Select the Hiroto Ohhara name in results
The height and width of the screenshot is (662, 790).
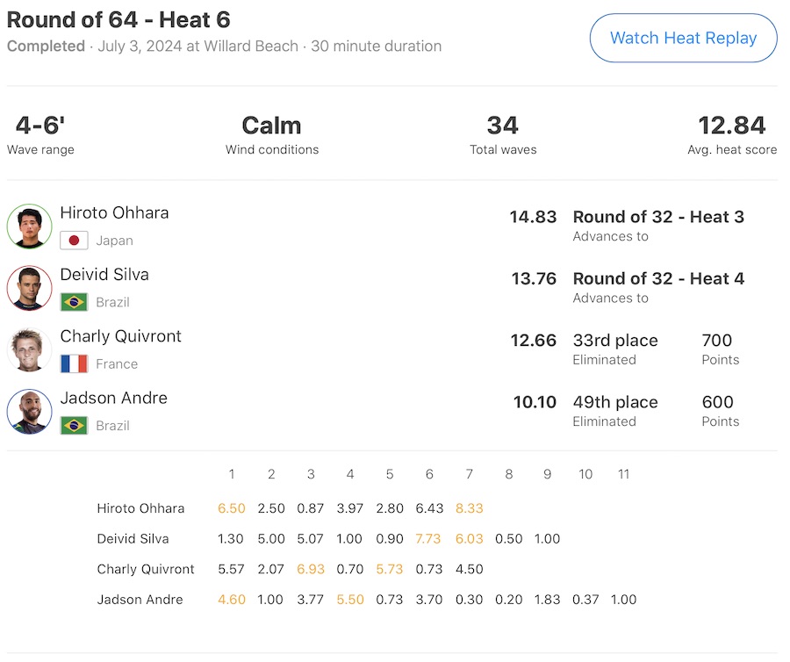[114, 213]
